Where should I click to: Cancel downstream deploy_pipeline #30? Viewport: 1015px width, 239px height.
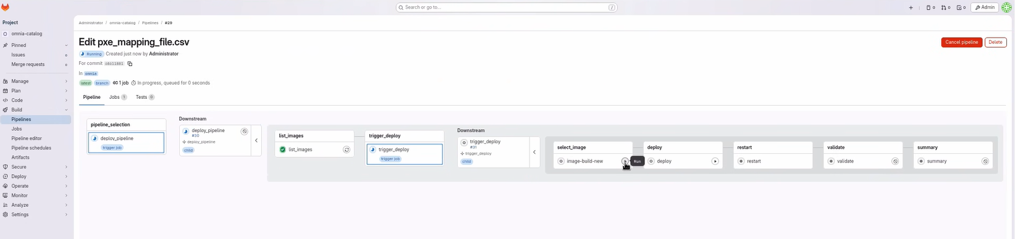click(245, 132)
